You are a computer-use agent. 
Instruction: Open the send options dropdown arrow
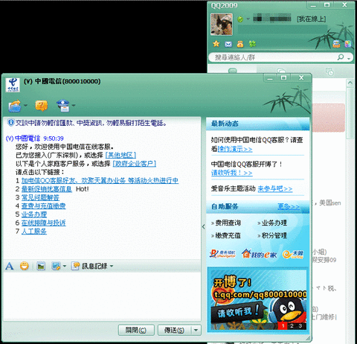[x=196, y=330]
